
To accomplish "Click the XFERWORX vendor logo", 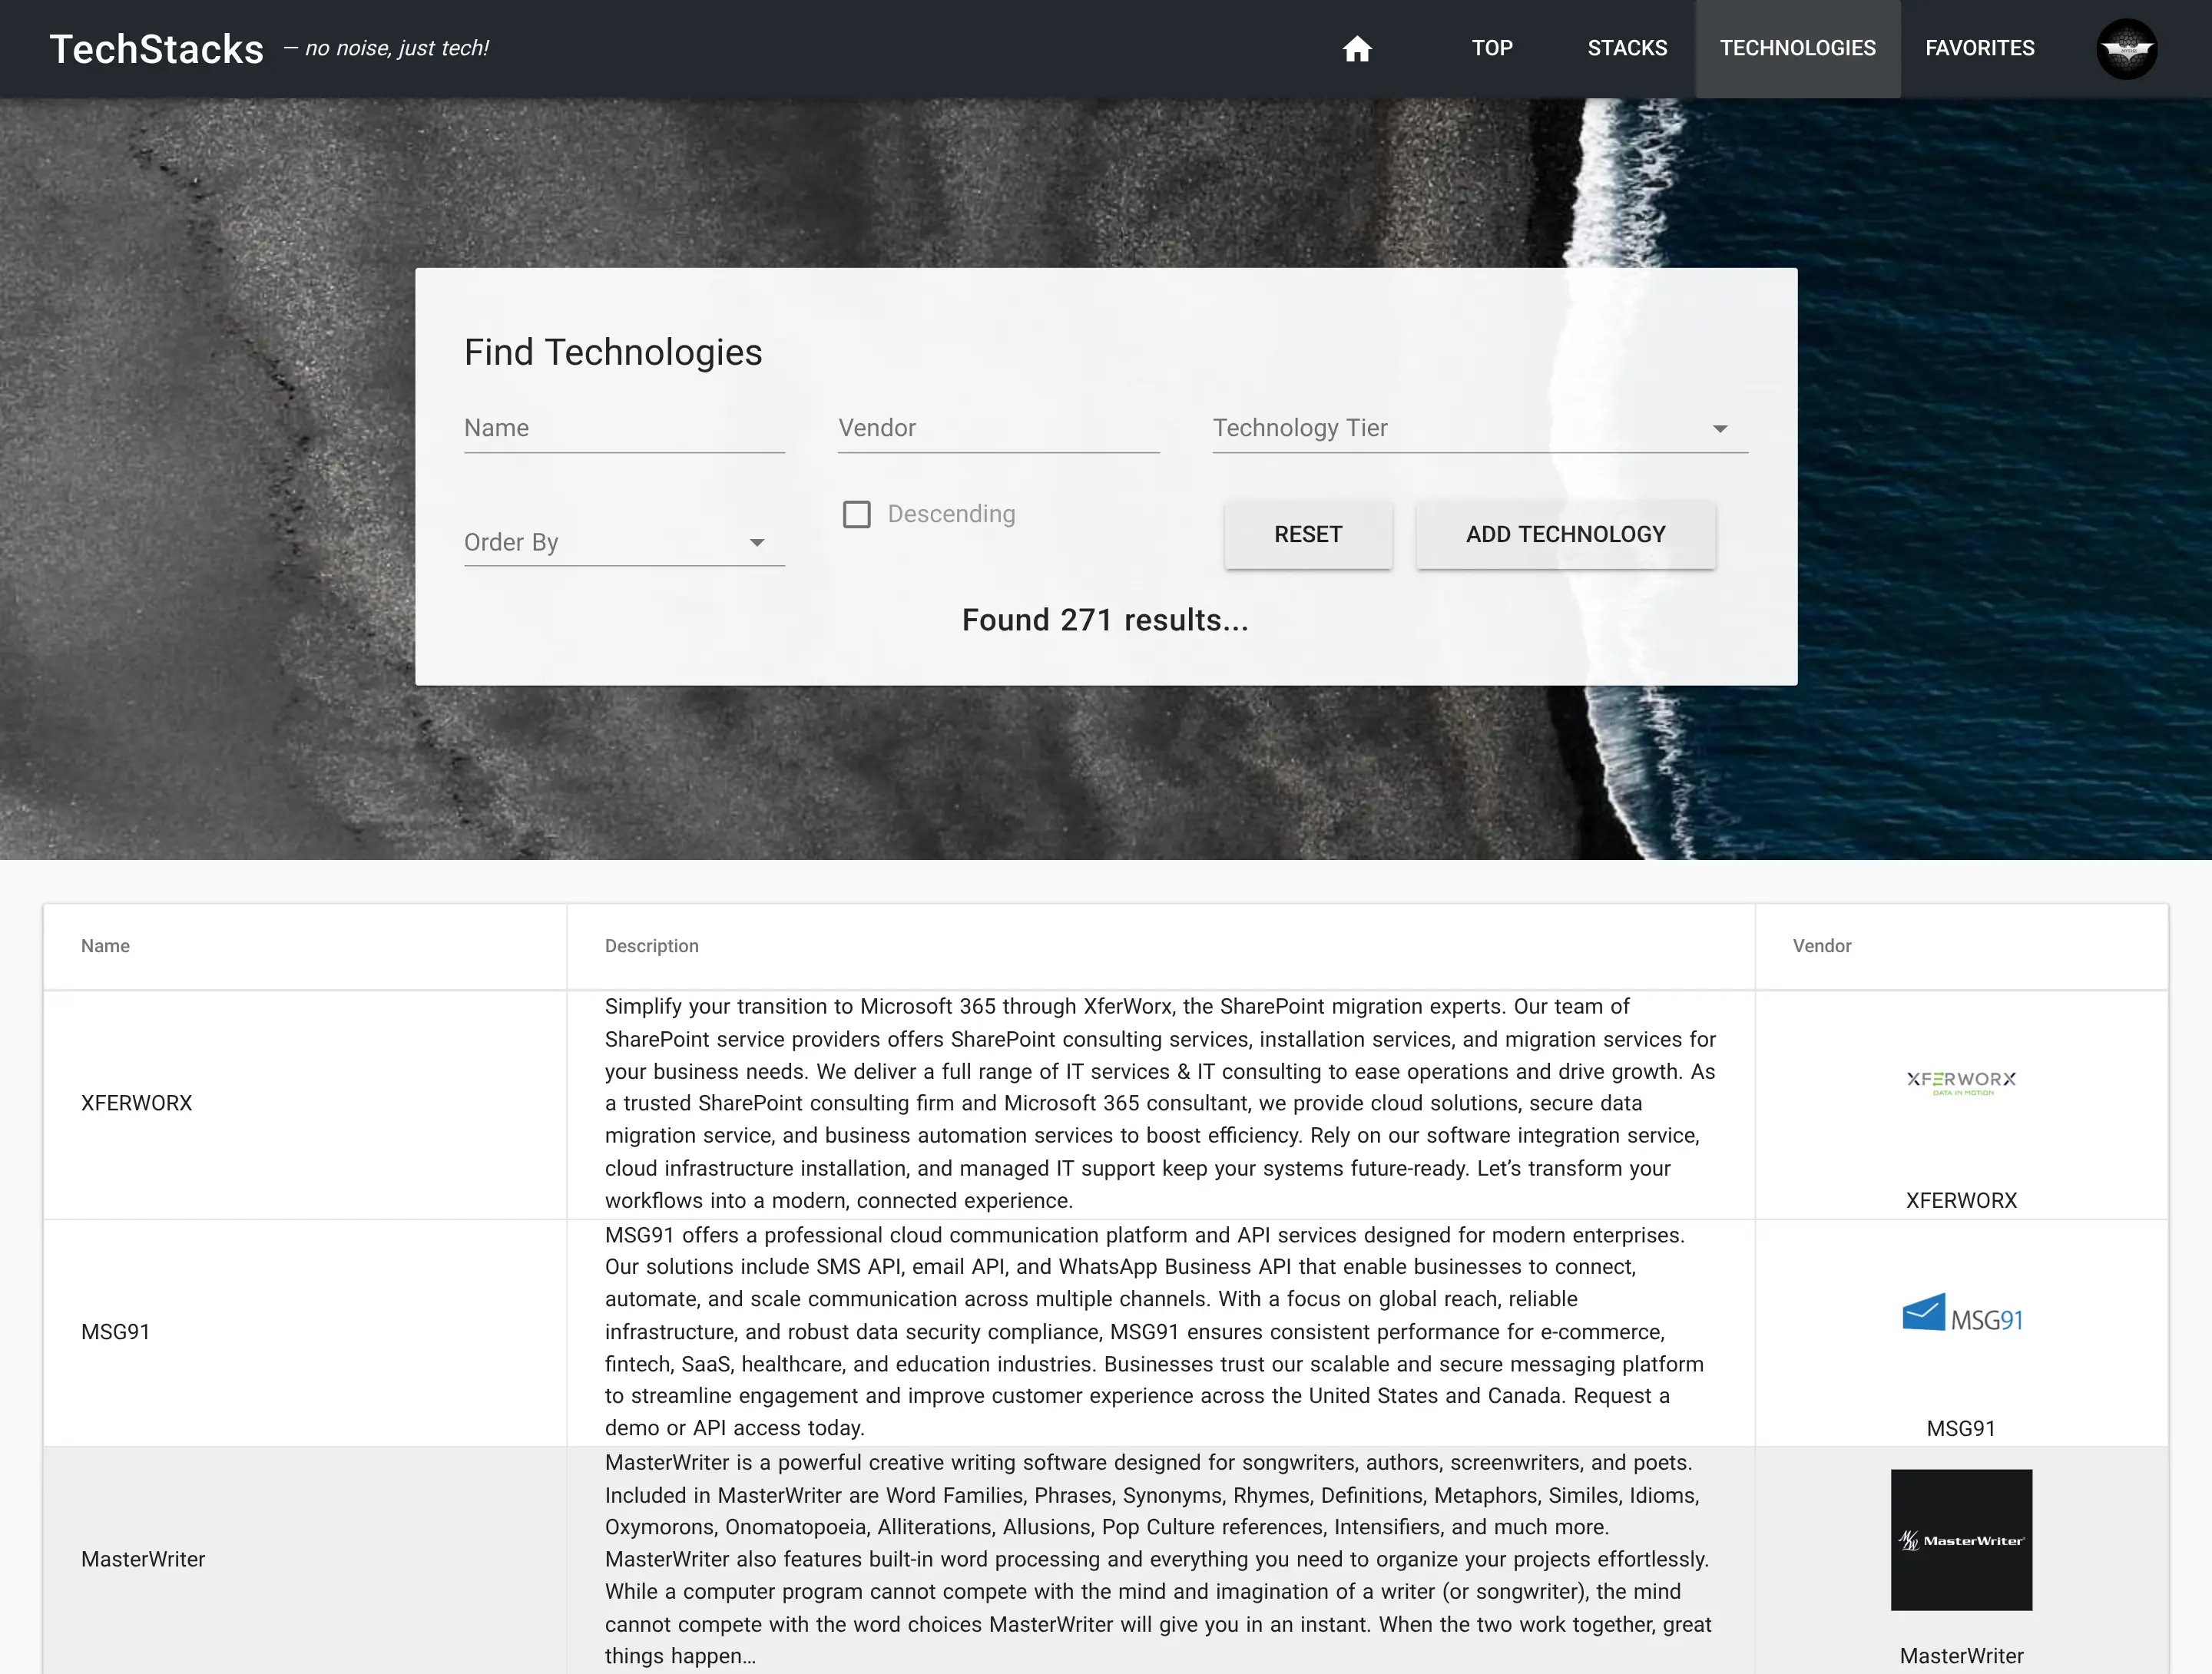I will 1960,1081.
